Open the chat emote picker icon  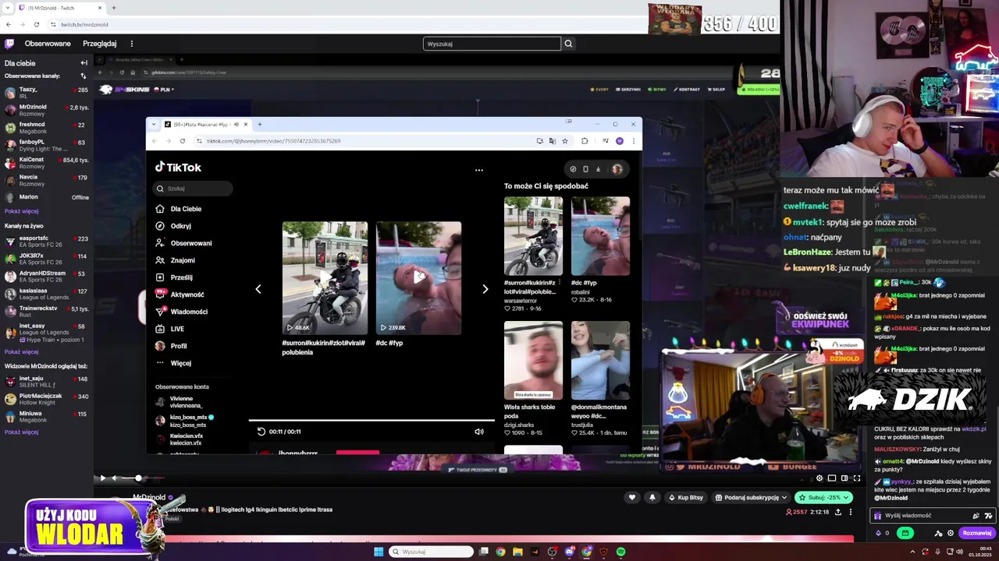(989, 515)
